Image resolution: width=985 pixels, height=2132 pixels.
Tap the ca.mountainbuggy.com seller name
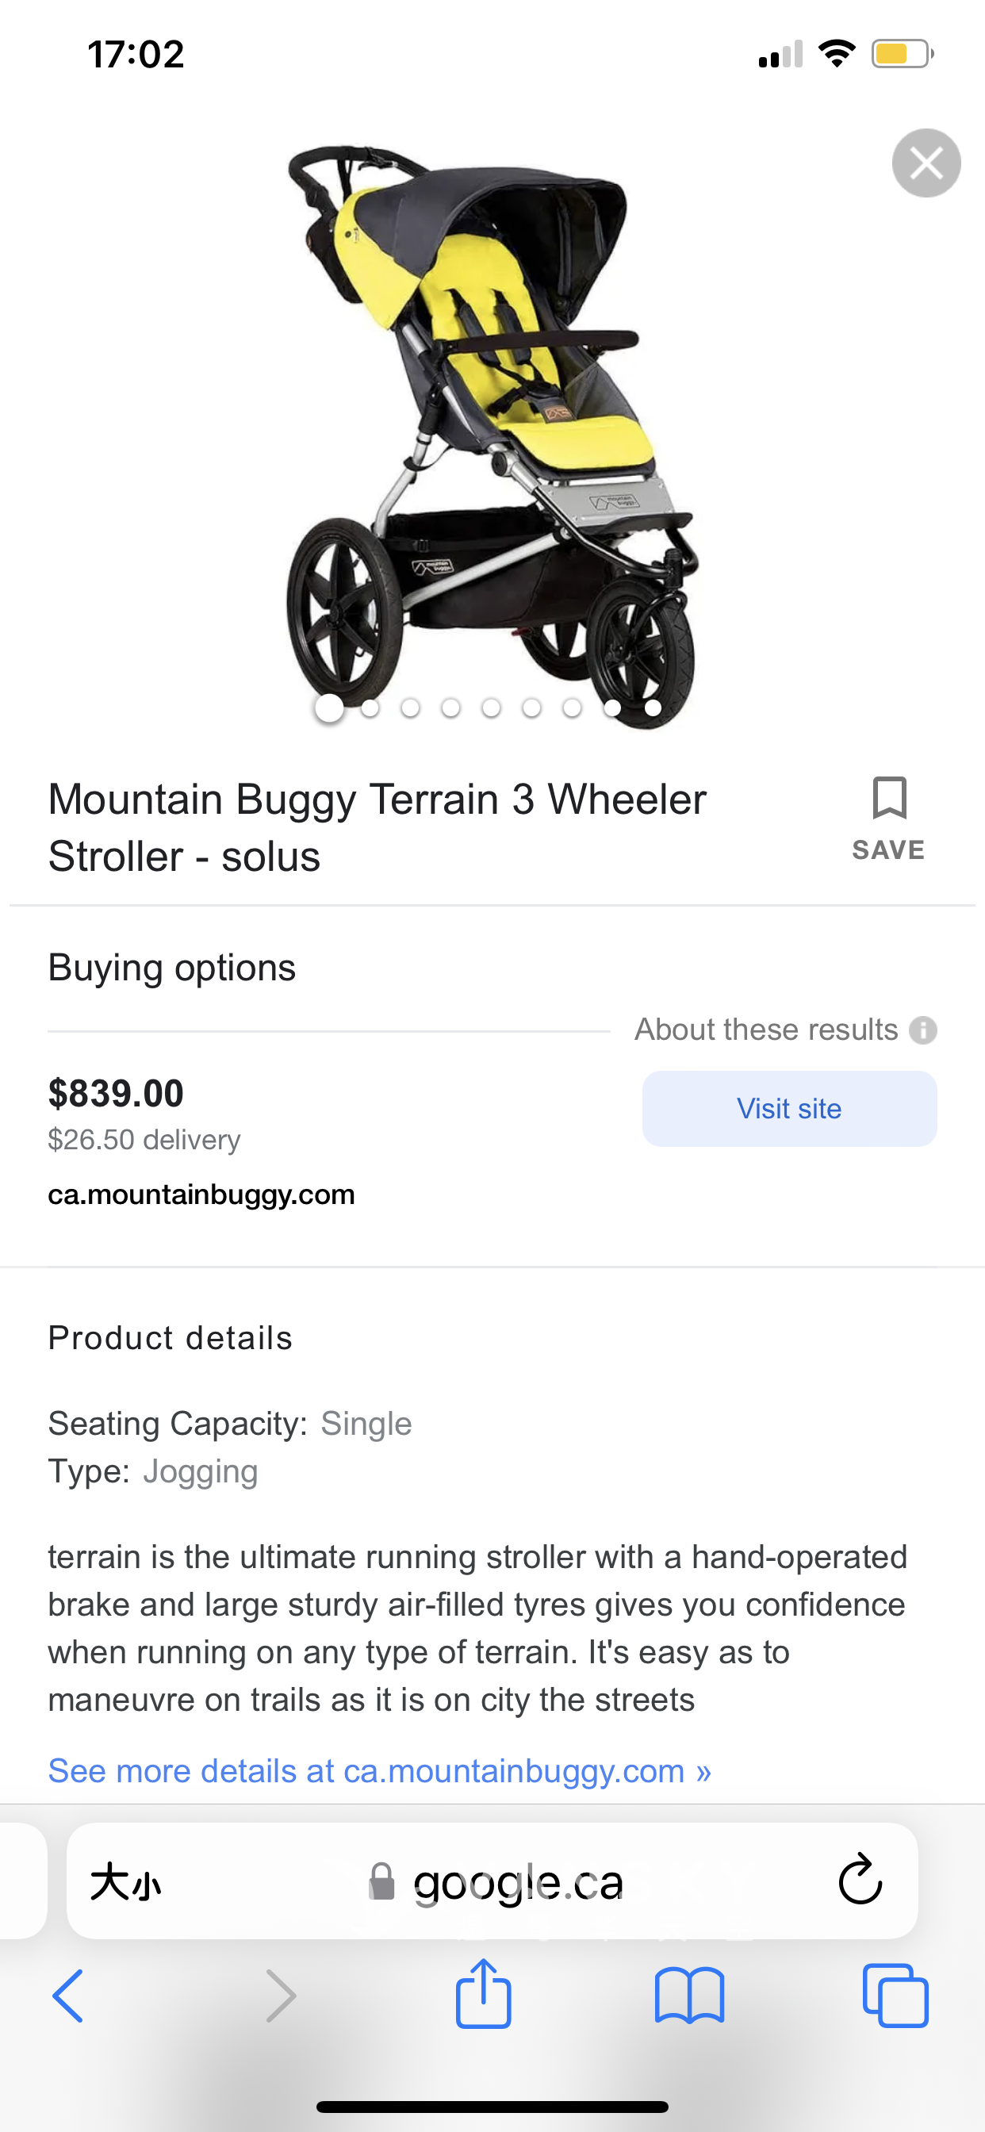(201, 1194)
